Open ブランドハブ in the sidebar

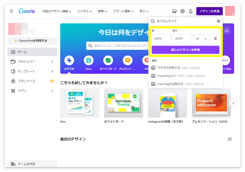pos(32,81)
